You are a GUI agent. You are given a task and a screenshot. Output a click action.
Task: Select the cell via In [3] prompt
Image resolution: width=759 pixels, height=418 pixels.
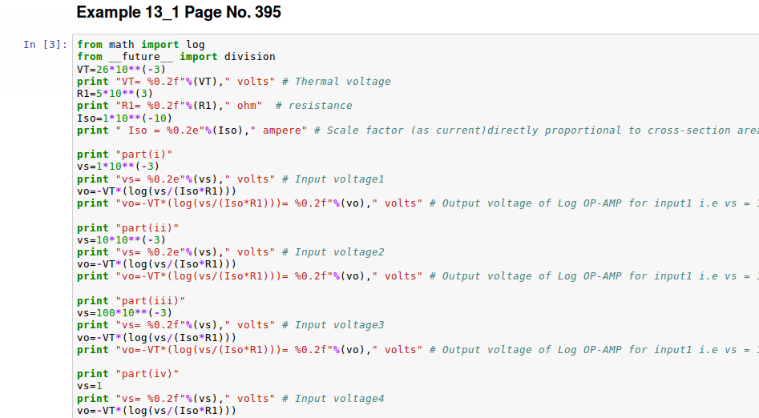tap(45, 45)
